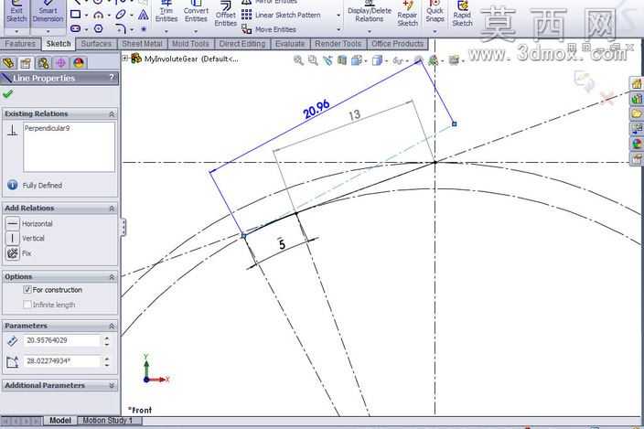Viewport: 644px width, 429px height.
Task: Open the Office Products tab
Action: (x=397, y=44)
